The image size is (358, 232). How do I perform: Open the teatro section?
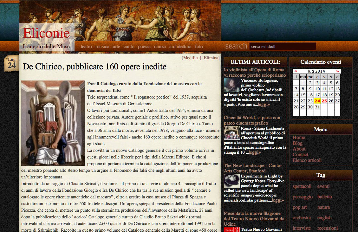[86, 47]
